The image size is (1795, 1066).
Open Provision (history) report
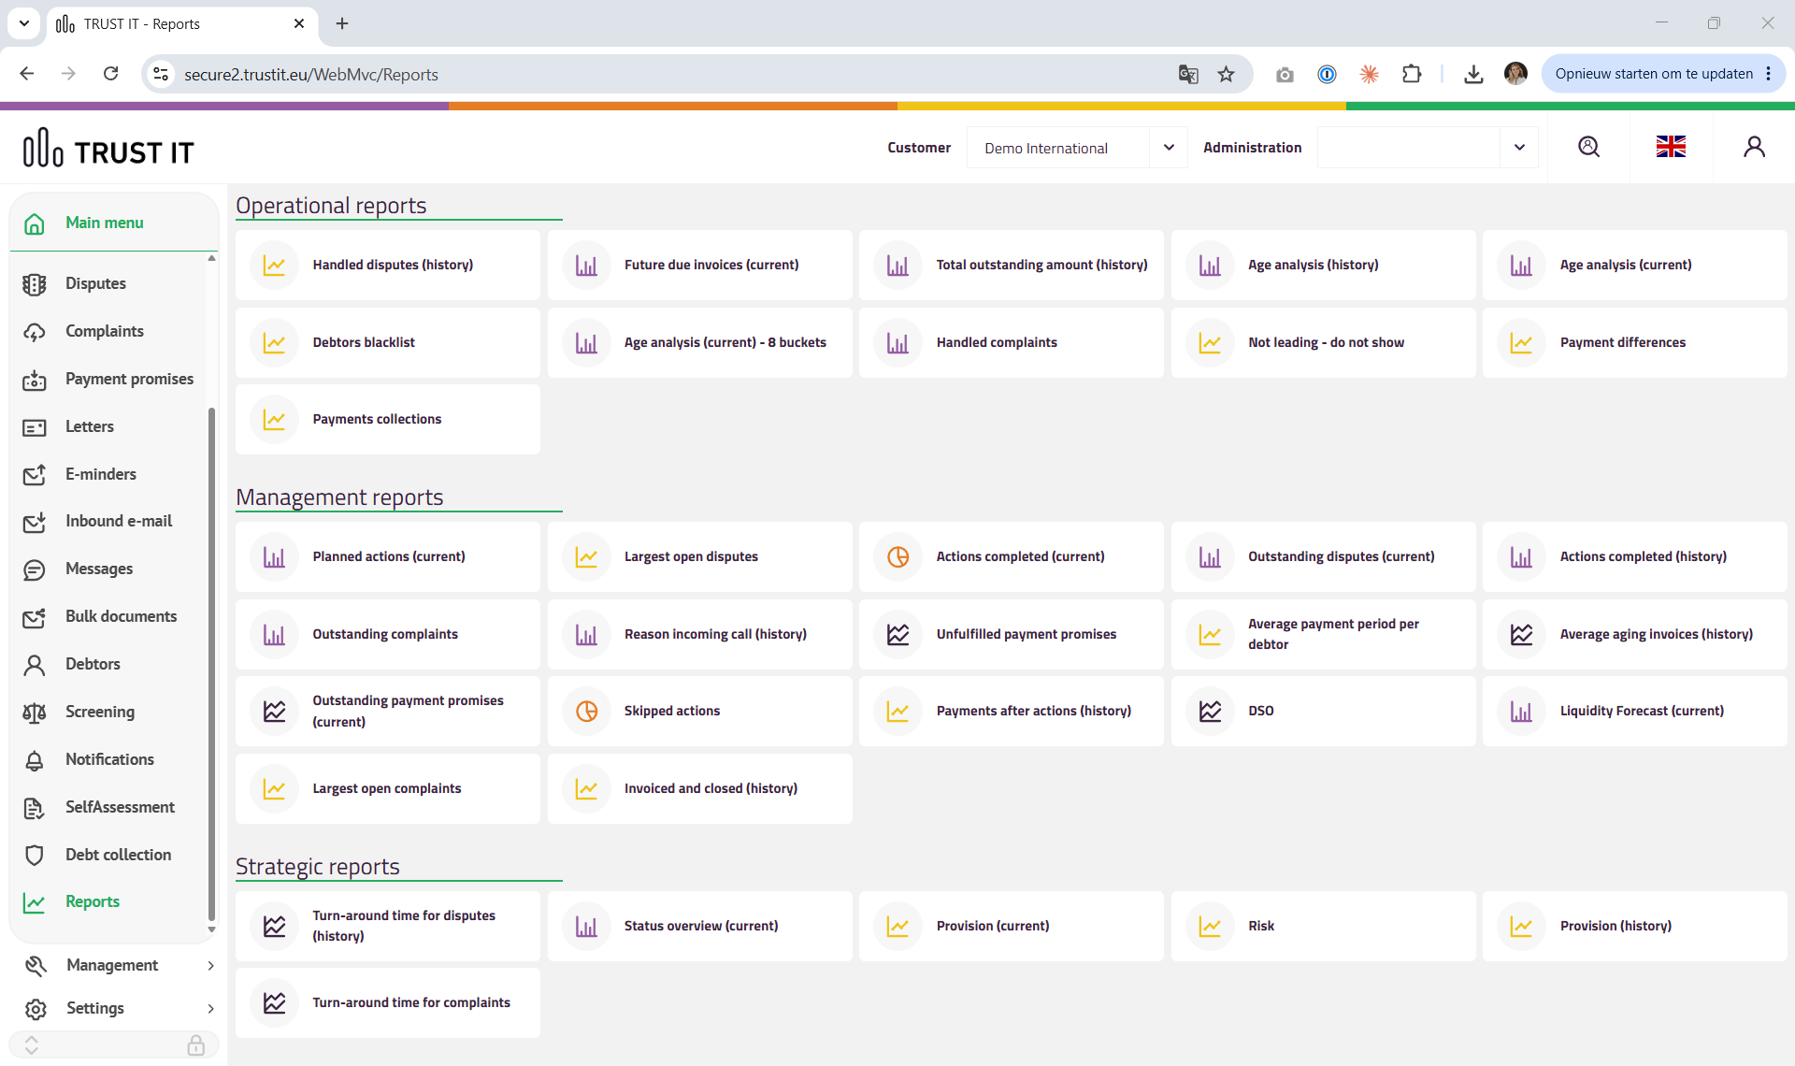[1635, 927]
